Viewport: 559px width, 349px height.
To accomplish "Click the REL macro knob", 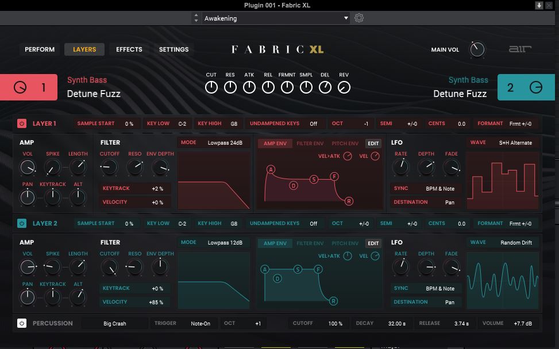I will [x=268, y=87].
